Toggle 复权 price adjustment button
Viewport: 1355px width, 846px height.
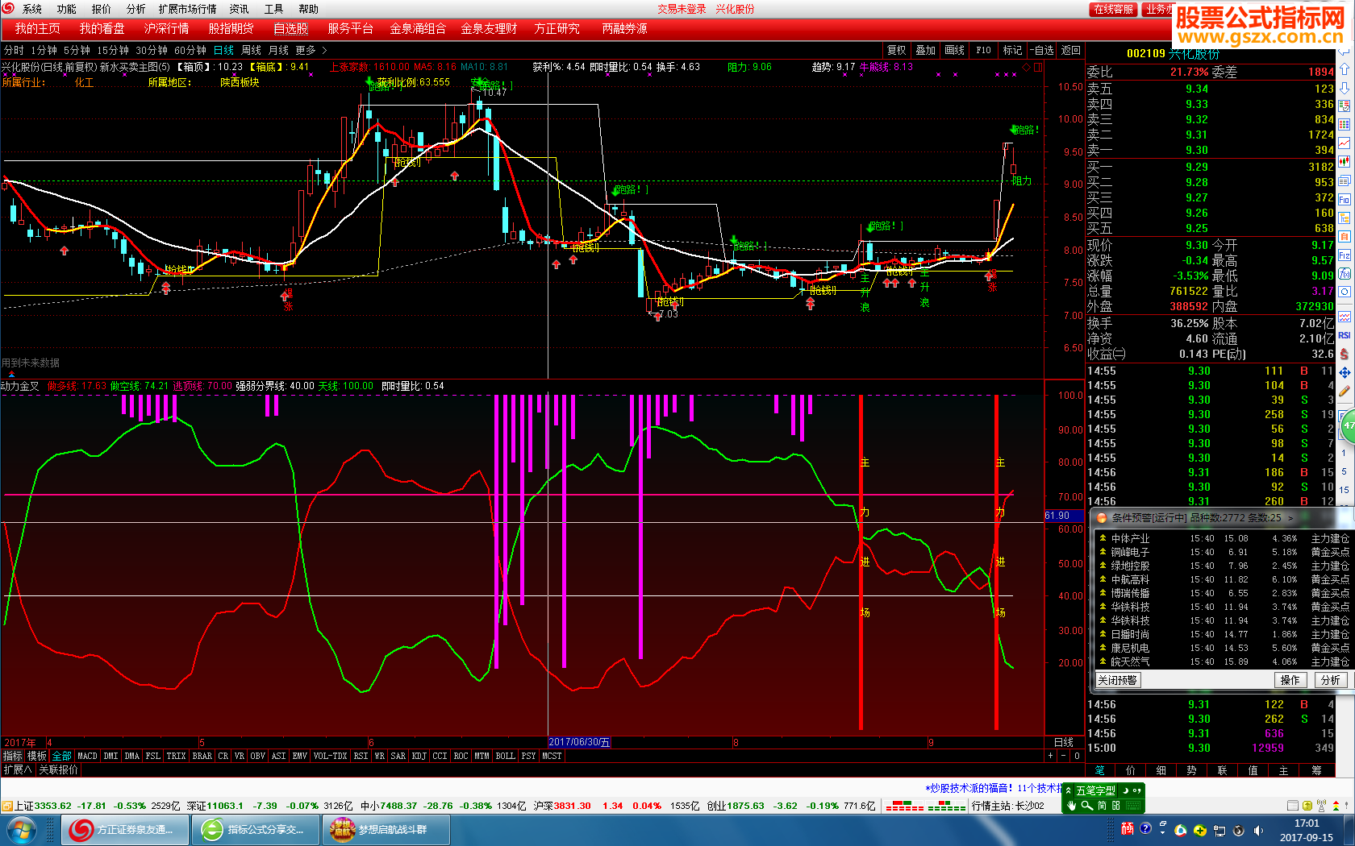coord(896,50)
